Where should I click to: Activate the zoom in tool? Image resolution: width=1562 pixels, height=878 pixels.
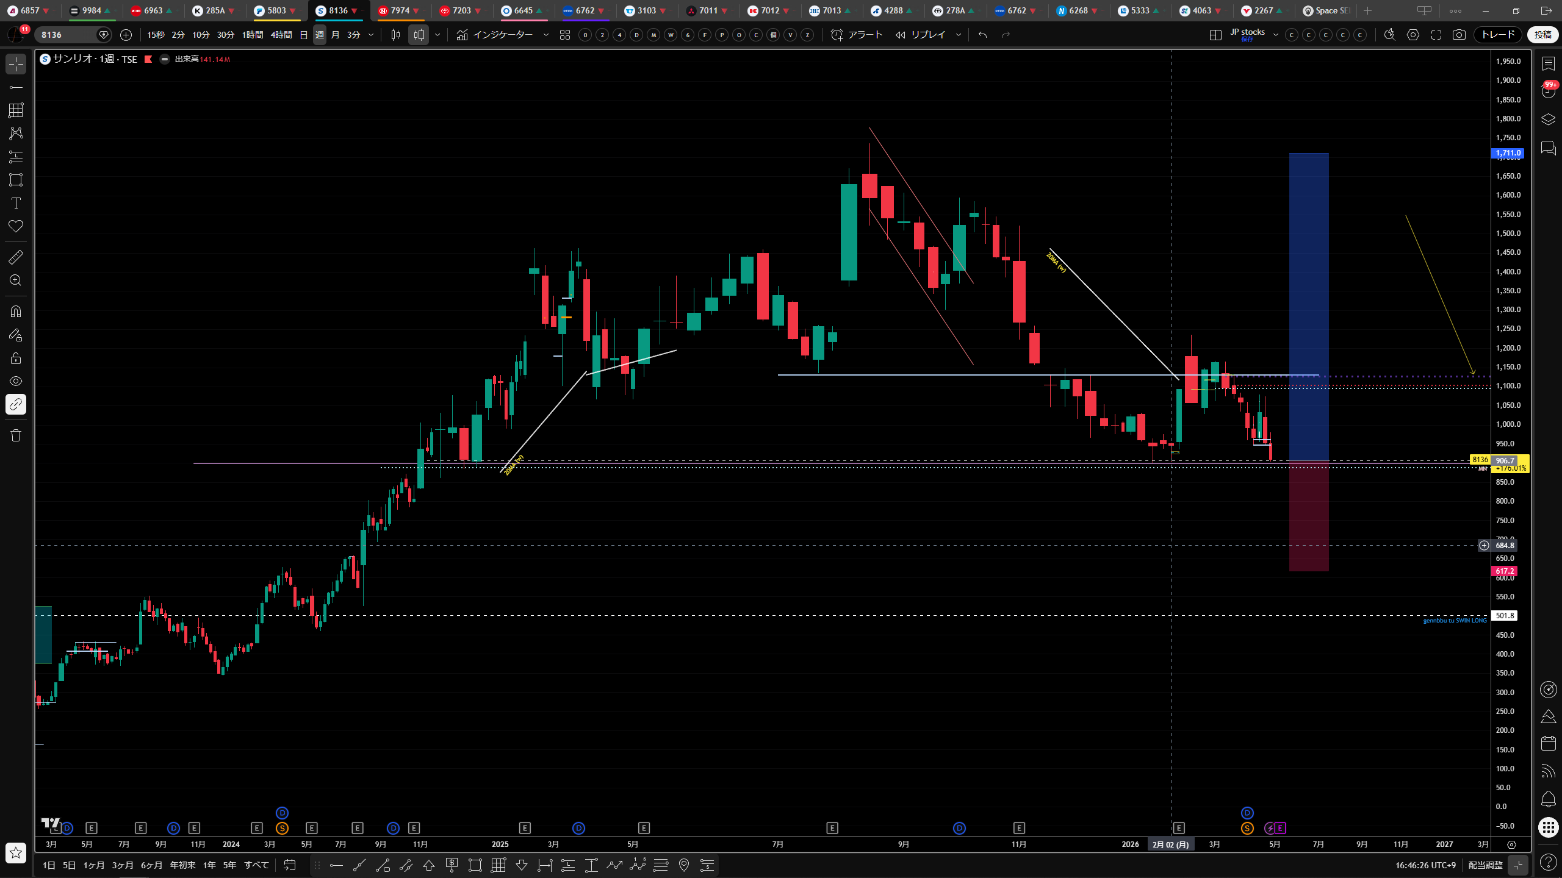coord(16,280)
